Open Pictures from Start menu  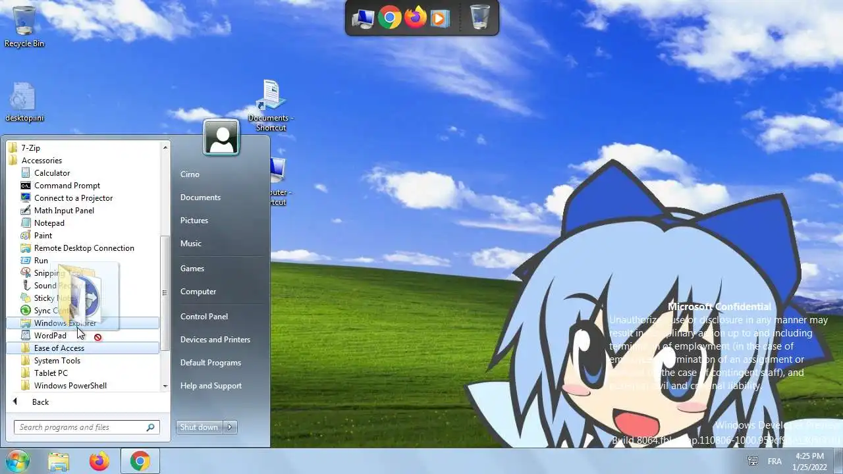click(x=194, y=221)
